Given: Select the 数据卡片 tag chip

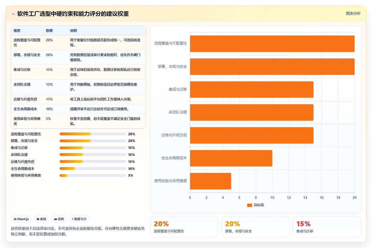Looking at the screenshot, I should [x=79, y=219].
